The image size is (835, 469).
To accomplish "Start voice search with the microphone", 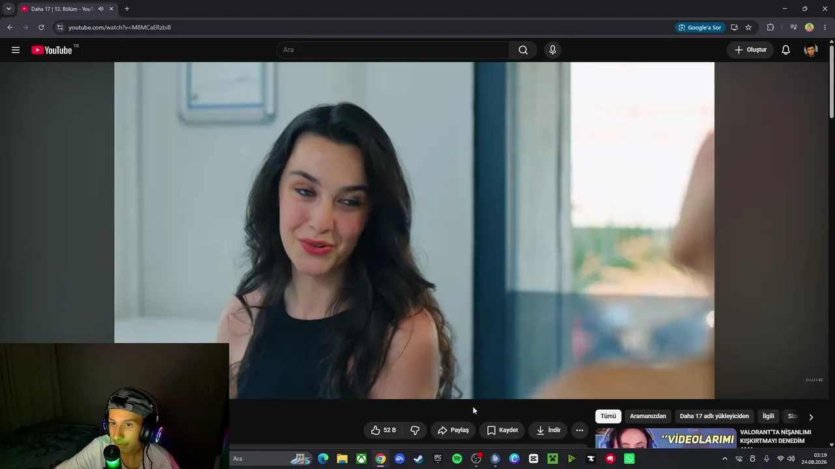I will point(553,50).
